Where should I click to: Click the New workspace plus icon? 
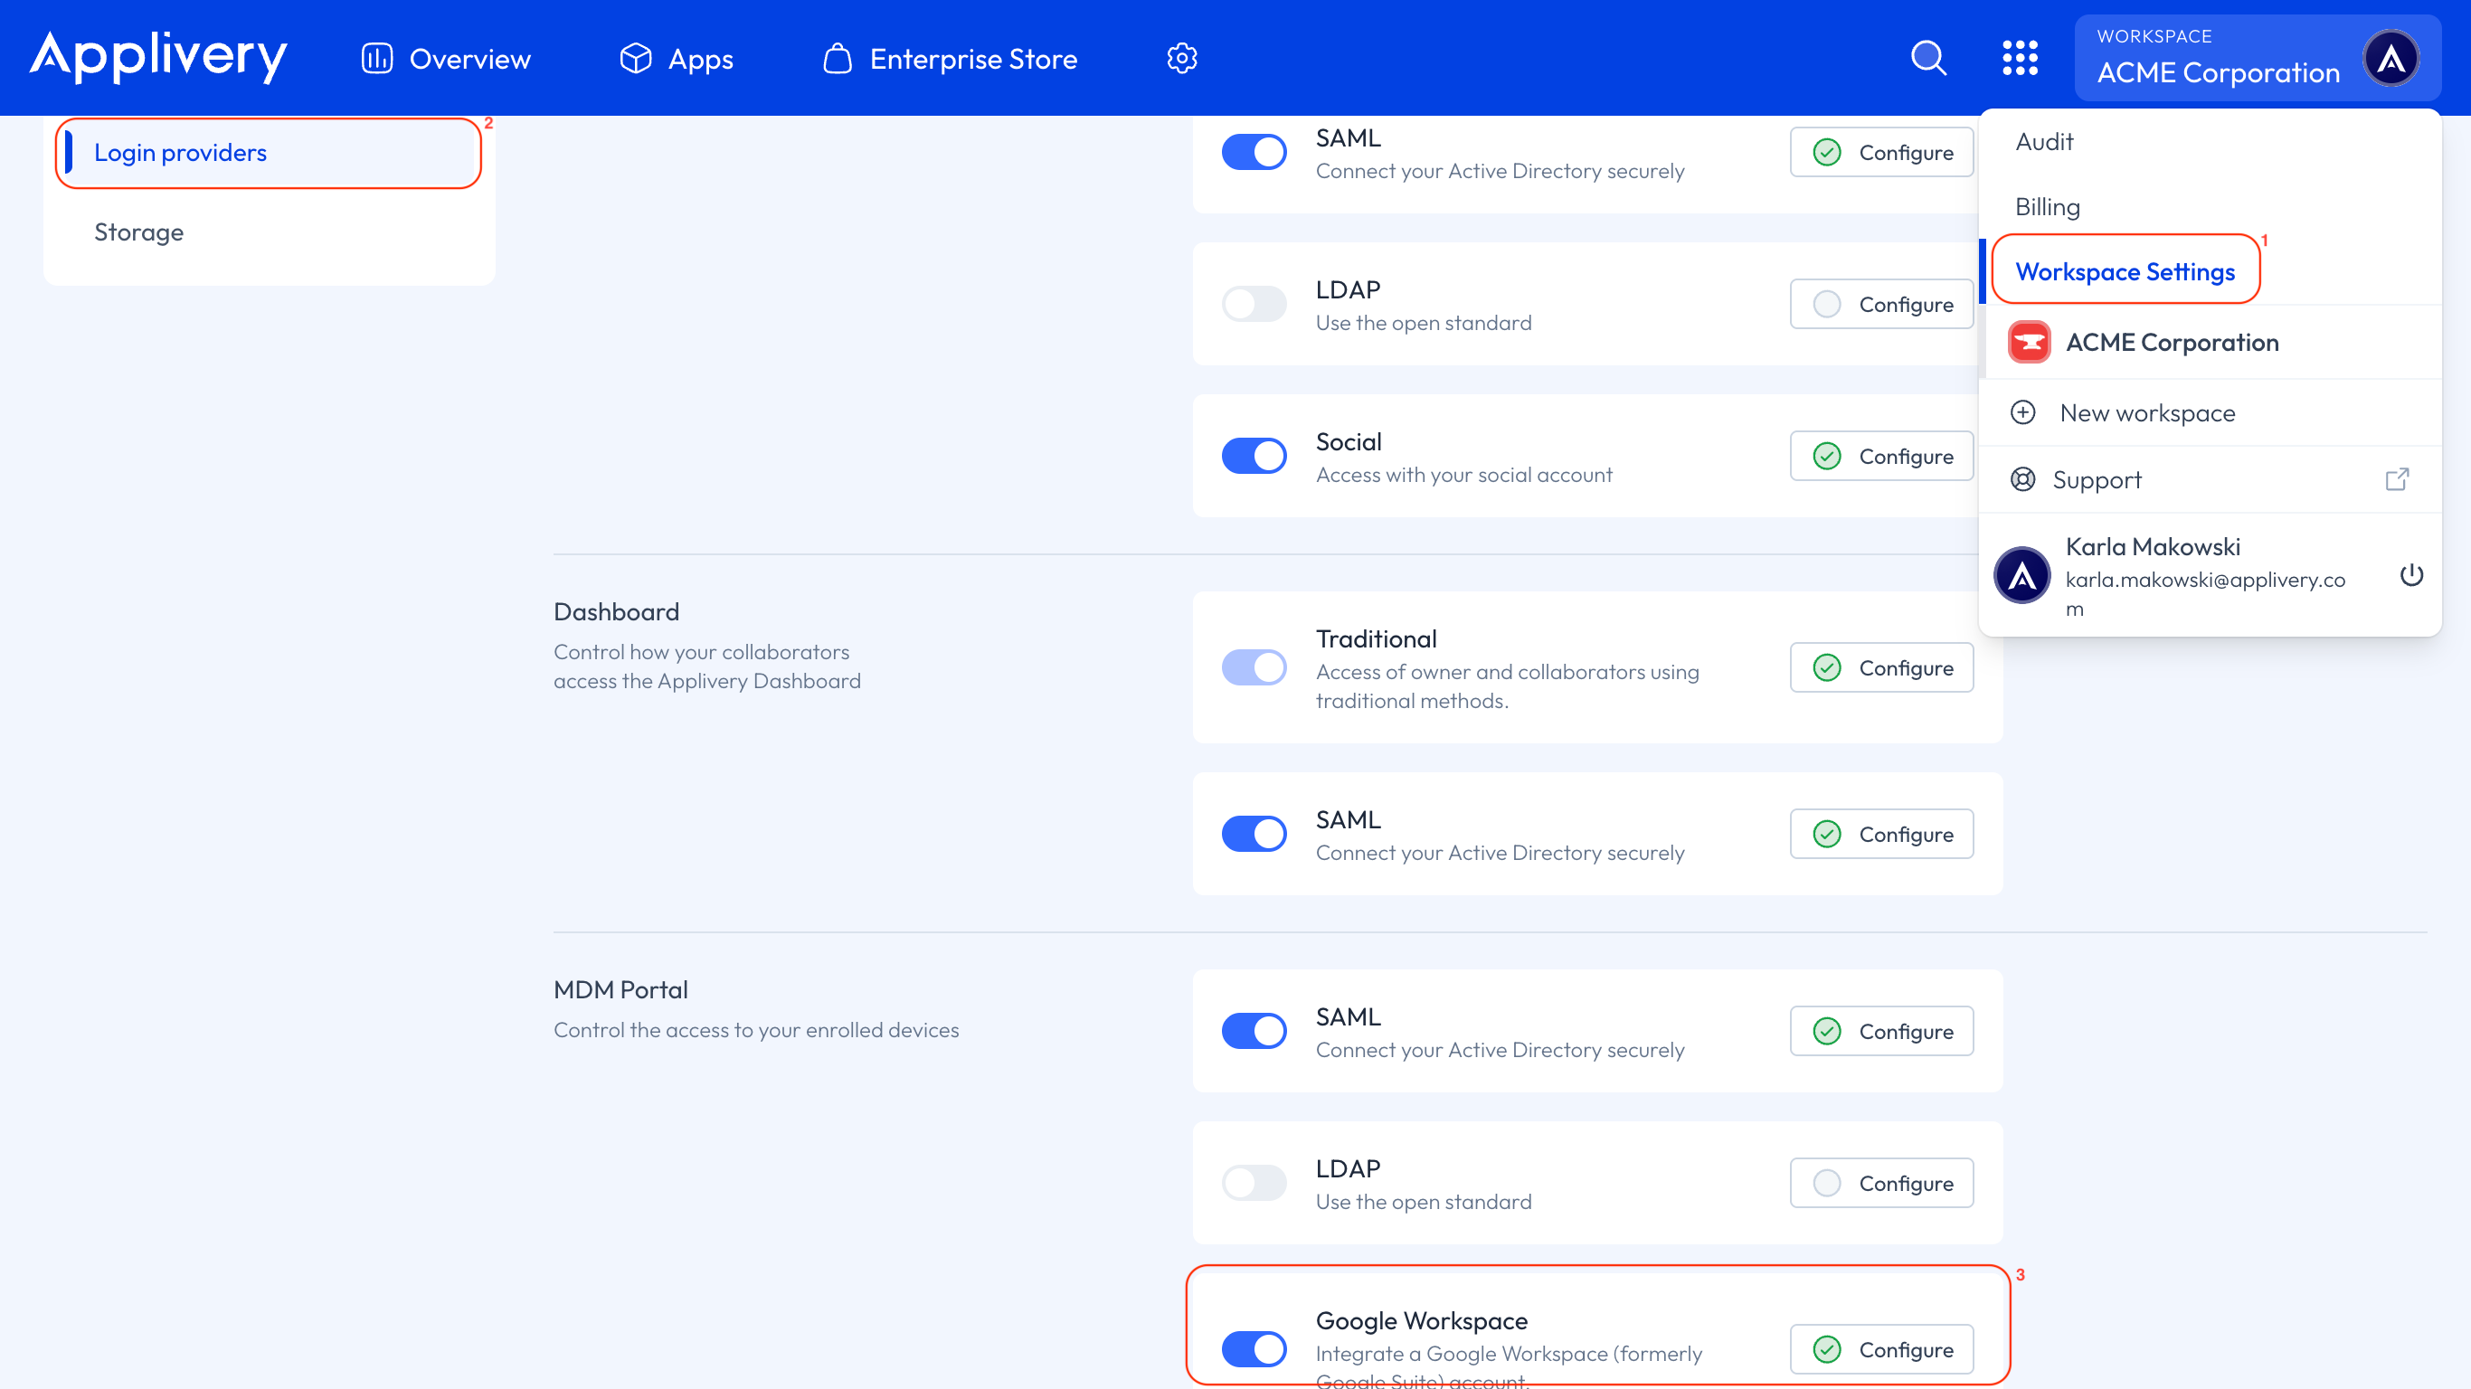2024,411
